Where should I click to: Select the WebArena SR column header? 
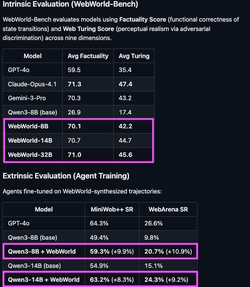tap(168, 209)
